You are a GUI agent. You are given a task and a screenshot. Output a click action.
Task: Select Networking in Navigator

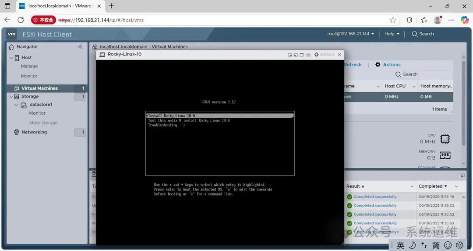[34, 132]
